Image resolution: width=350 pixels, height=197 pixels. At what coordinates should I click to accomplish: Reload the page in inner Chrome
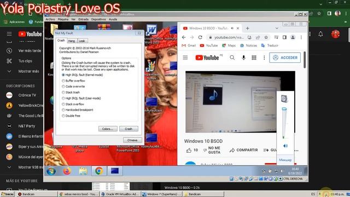coord(200,37)
